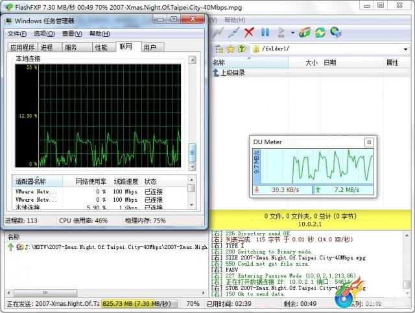Abort the transfer with the red X icon
The height and width of the screenshot is (313, 415).
249,32
